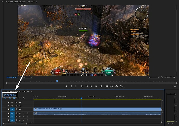Target the V1 video track
Image resolution: width=179 pixels, height=126 pixels.
(x=12, y=109)
